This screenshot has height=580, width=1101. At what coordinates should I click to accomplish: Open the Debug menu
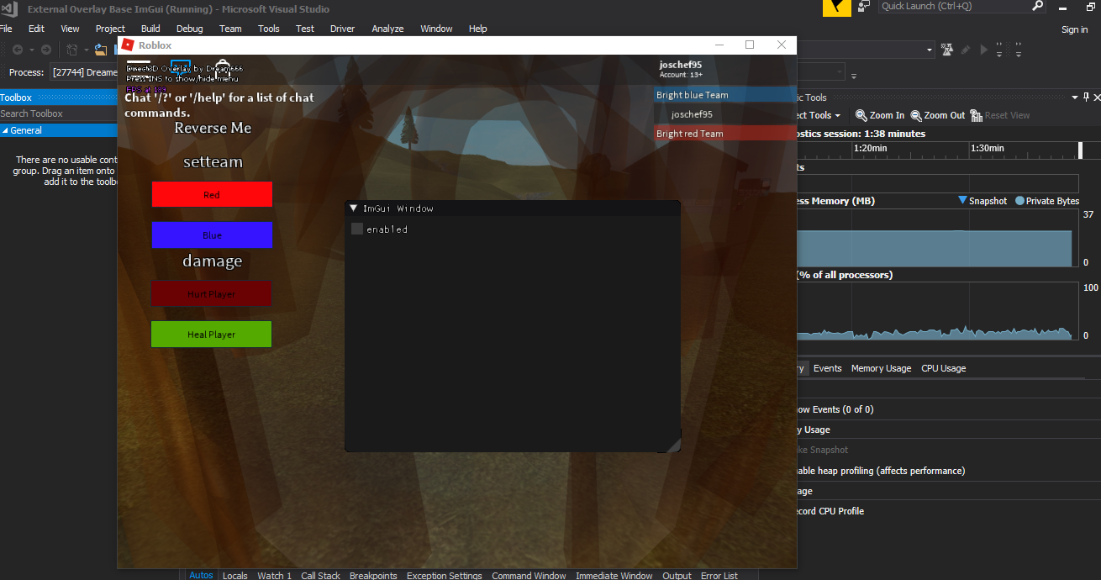coord(189,29)
